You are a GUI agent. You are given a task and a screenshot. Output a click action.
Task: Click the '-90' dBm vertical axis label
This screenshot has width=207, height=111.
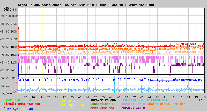tap(2, 78)
